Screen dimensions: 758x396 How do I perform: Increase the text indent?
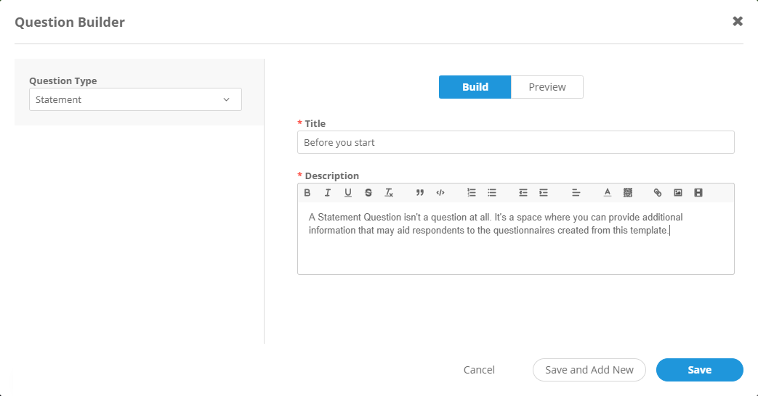(x=543, y=193)
